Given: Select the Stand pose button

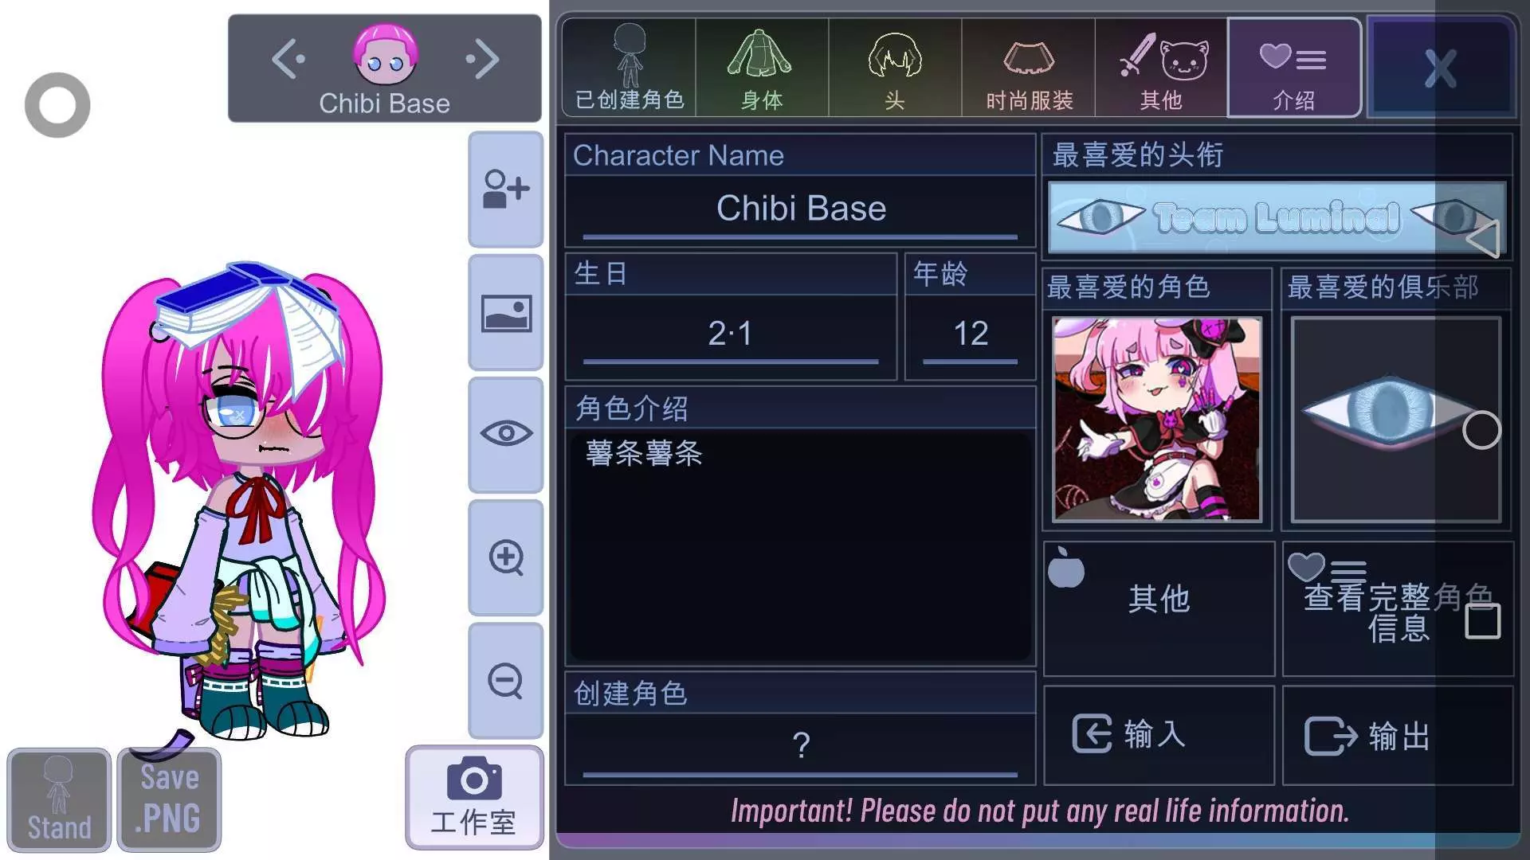Looking at the screenshot, I should click(x=59, y=799).
